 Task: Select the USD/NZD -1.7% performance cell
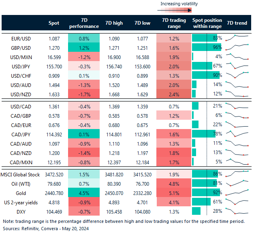click(x=84, y=93)
